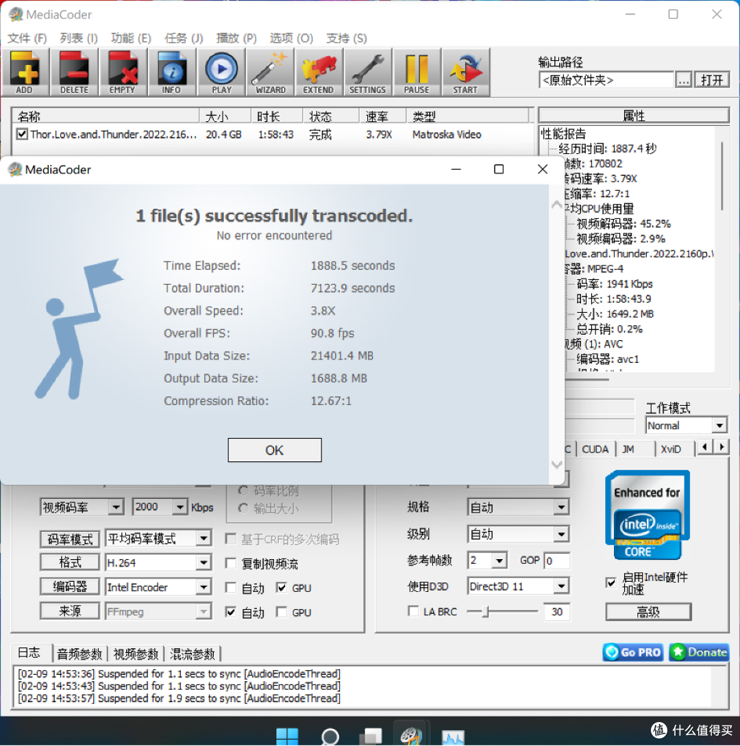This screenshot has width=740, height=746.
Task: Open the SETTINGS wrench icon
Action: [x=368, y=73]
